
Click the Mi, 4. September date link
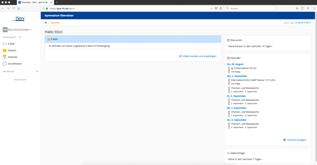[237, 108]
